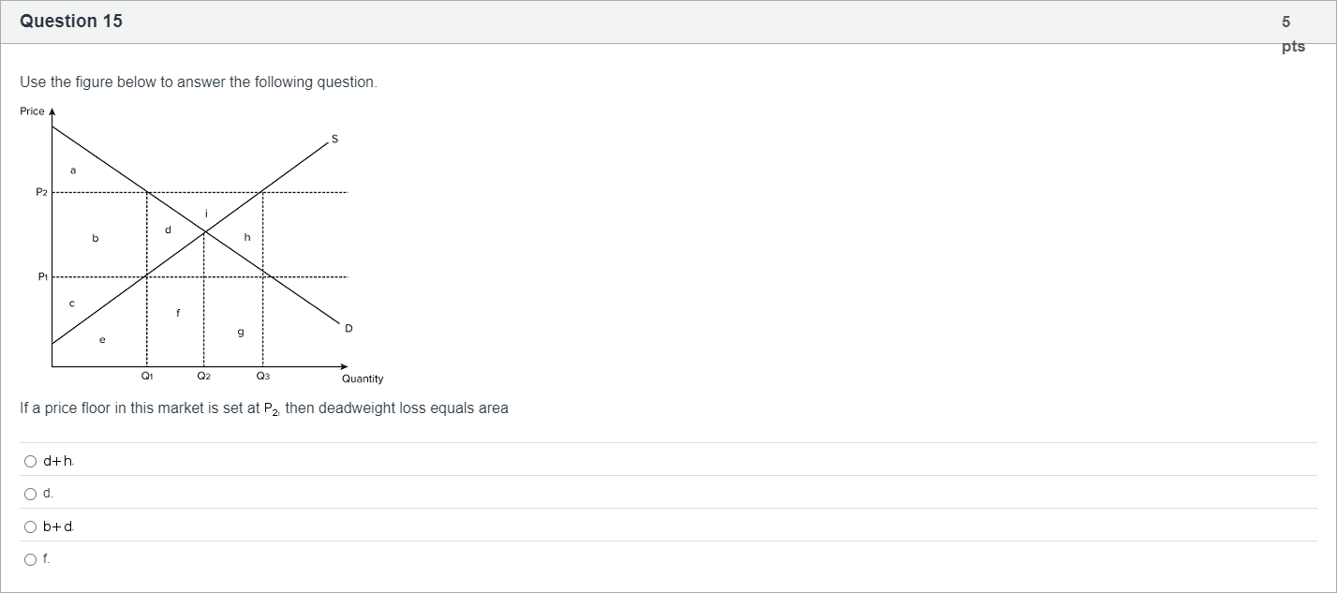This screenshot has width=1337, height=593.
Task: Click the Q2 label on quantity axis
Action: 203,377
